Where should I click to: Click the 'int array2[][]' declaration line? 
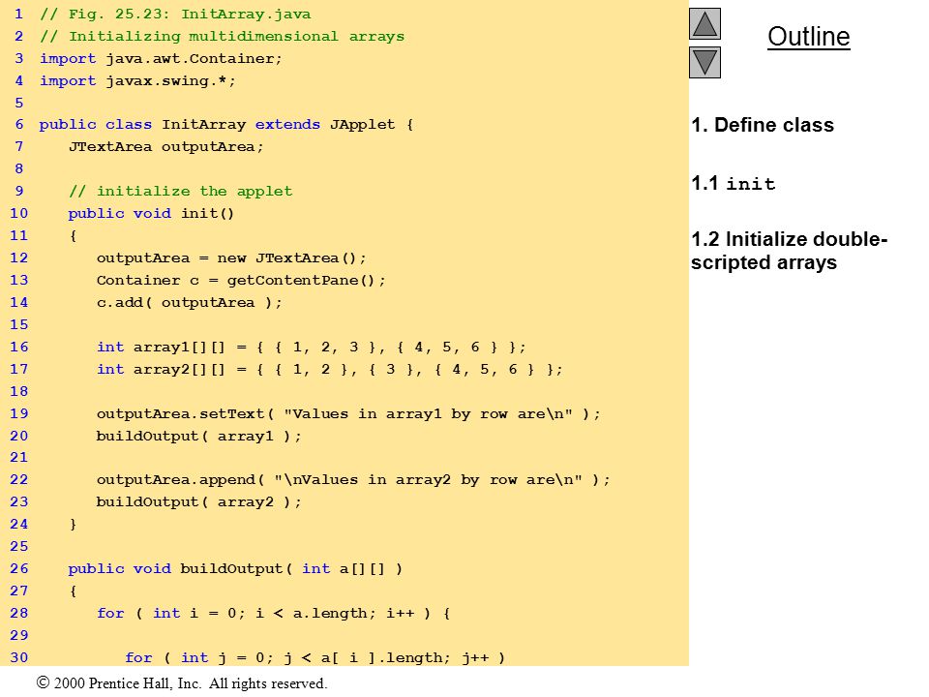330,370
